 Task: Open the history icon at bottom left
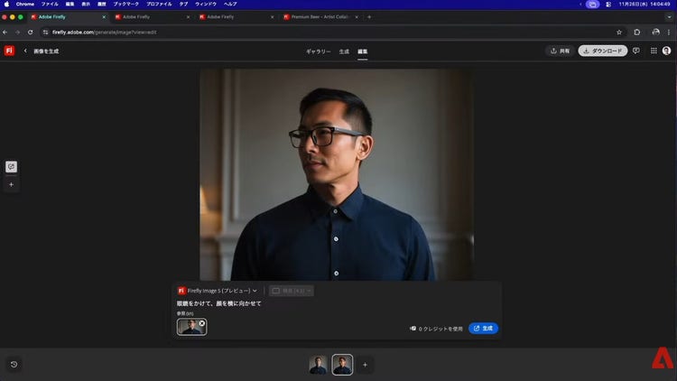[14, 365]
